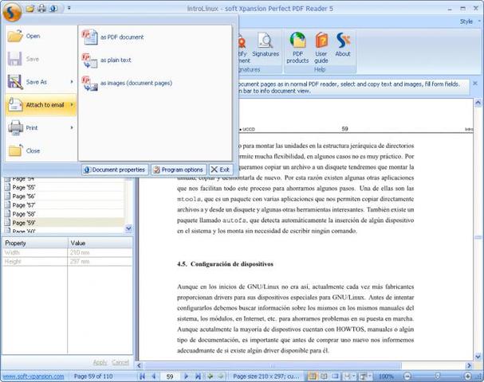
Task: Click the Value column header
Action: click(100, 243)
